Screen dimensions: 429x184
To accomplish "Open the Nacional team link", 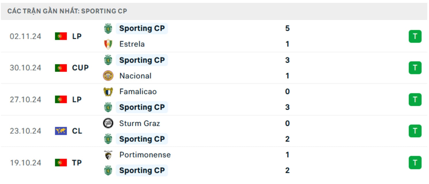I will [x=135, y=76].
